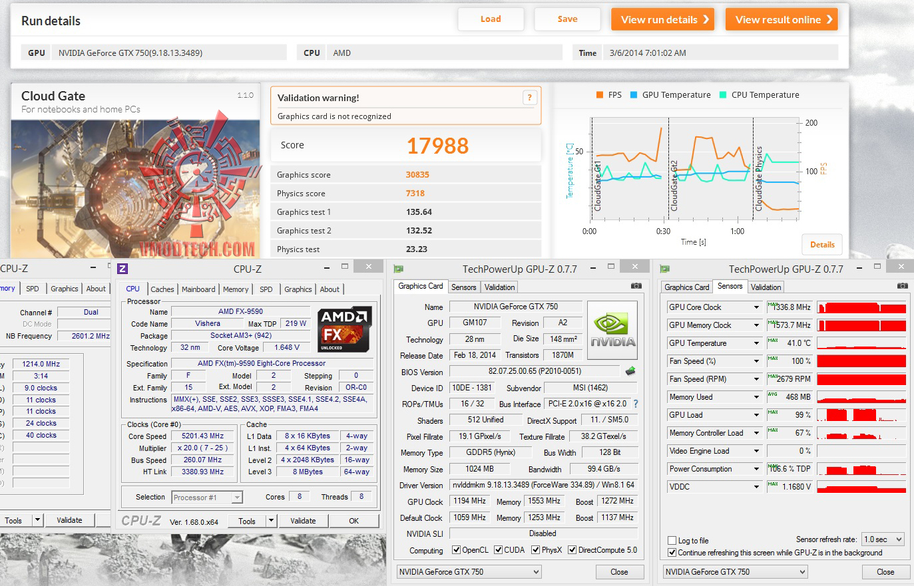
Task: Click the GPU Load sensor graph
Action: pos(861,415)
